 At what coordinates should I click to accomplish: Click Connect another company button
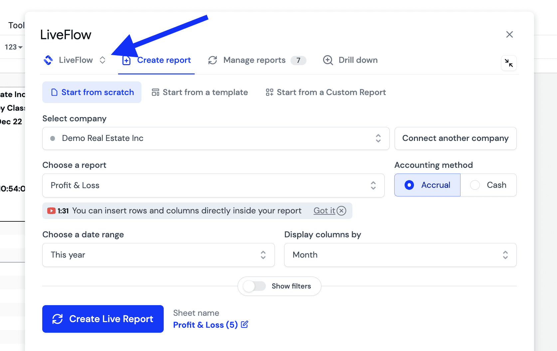pos(456,138)
